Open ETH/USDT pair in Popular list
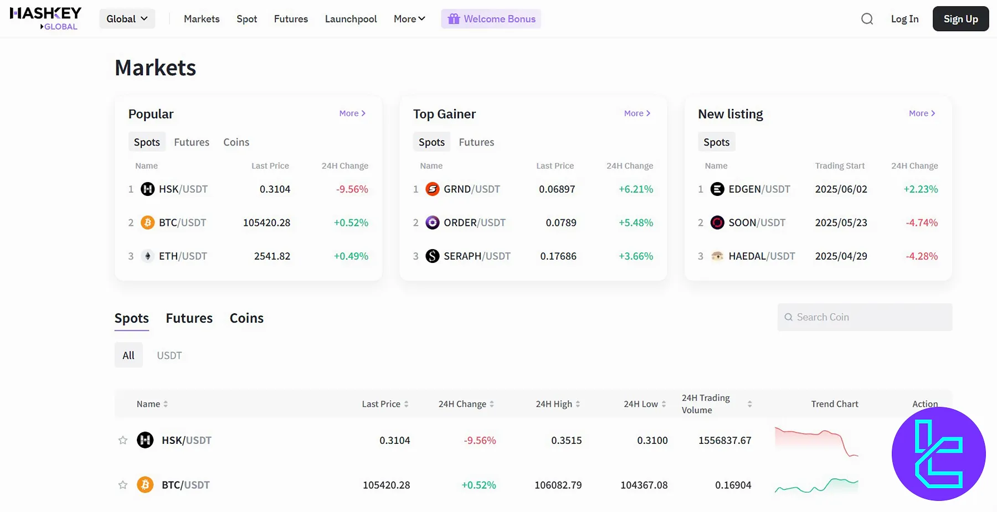Image resolution: width=997 pixels, height=512 pixels. 183,256
